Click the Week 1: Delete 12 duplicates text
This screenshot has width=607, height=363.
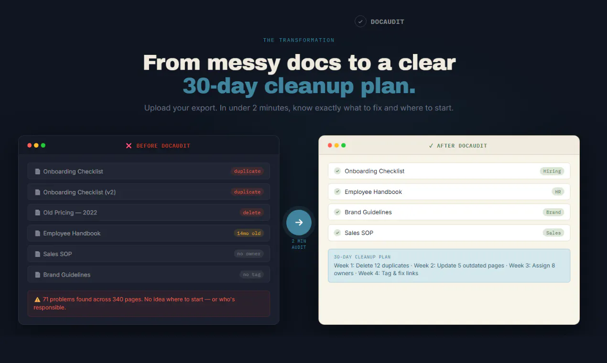[x=371, y=266]
